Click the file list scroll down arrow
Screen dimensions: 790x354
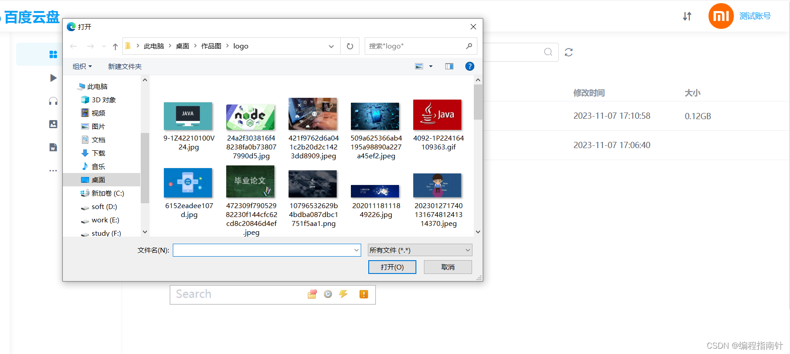pyautogui.click(x=478, y=232)
